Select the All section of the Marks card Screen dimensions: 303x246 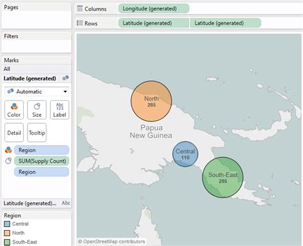click(x=36, y=69)
